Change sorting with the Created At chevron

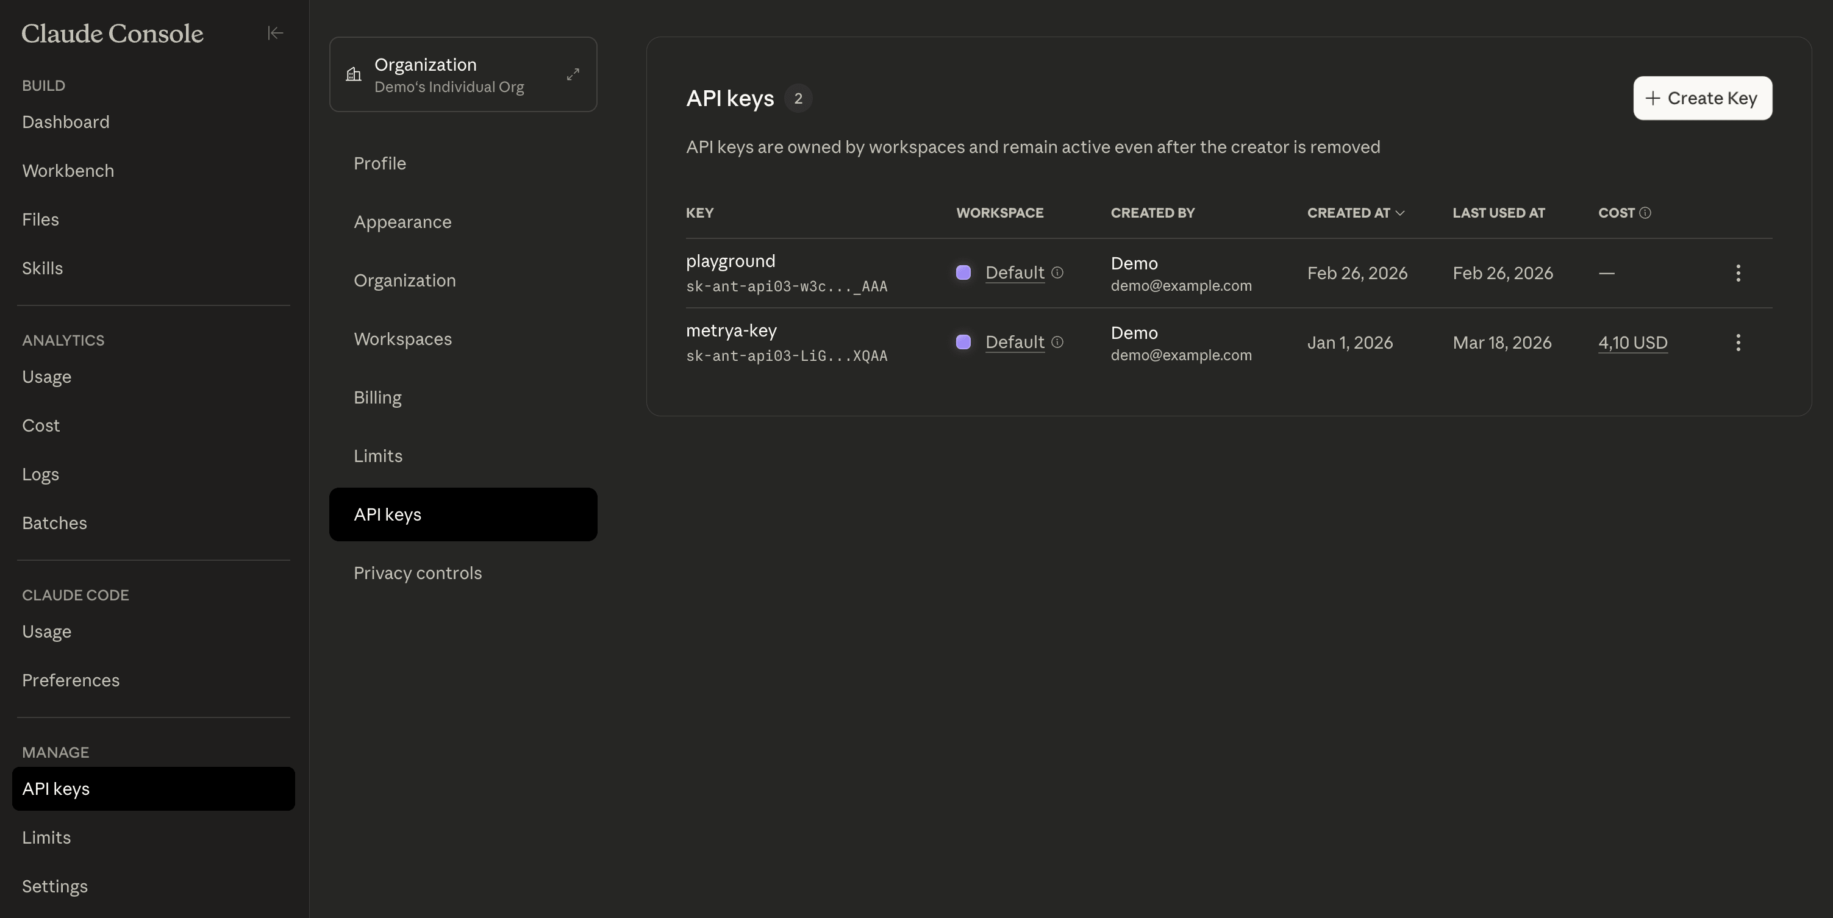(1399, 213)
